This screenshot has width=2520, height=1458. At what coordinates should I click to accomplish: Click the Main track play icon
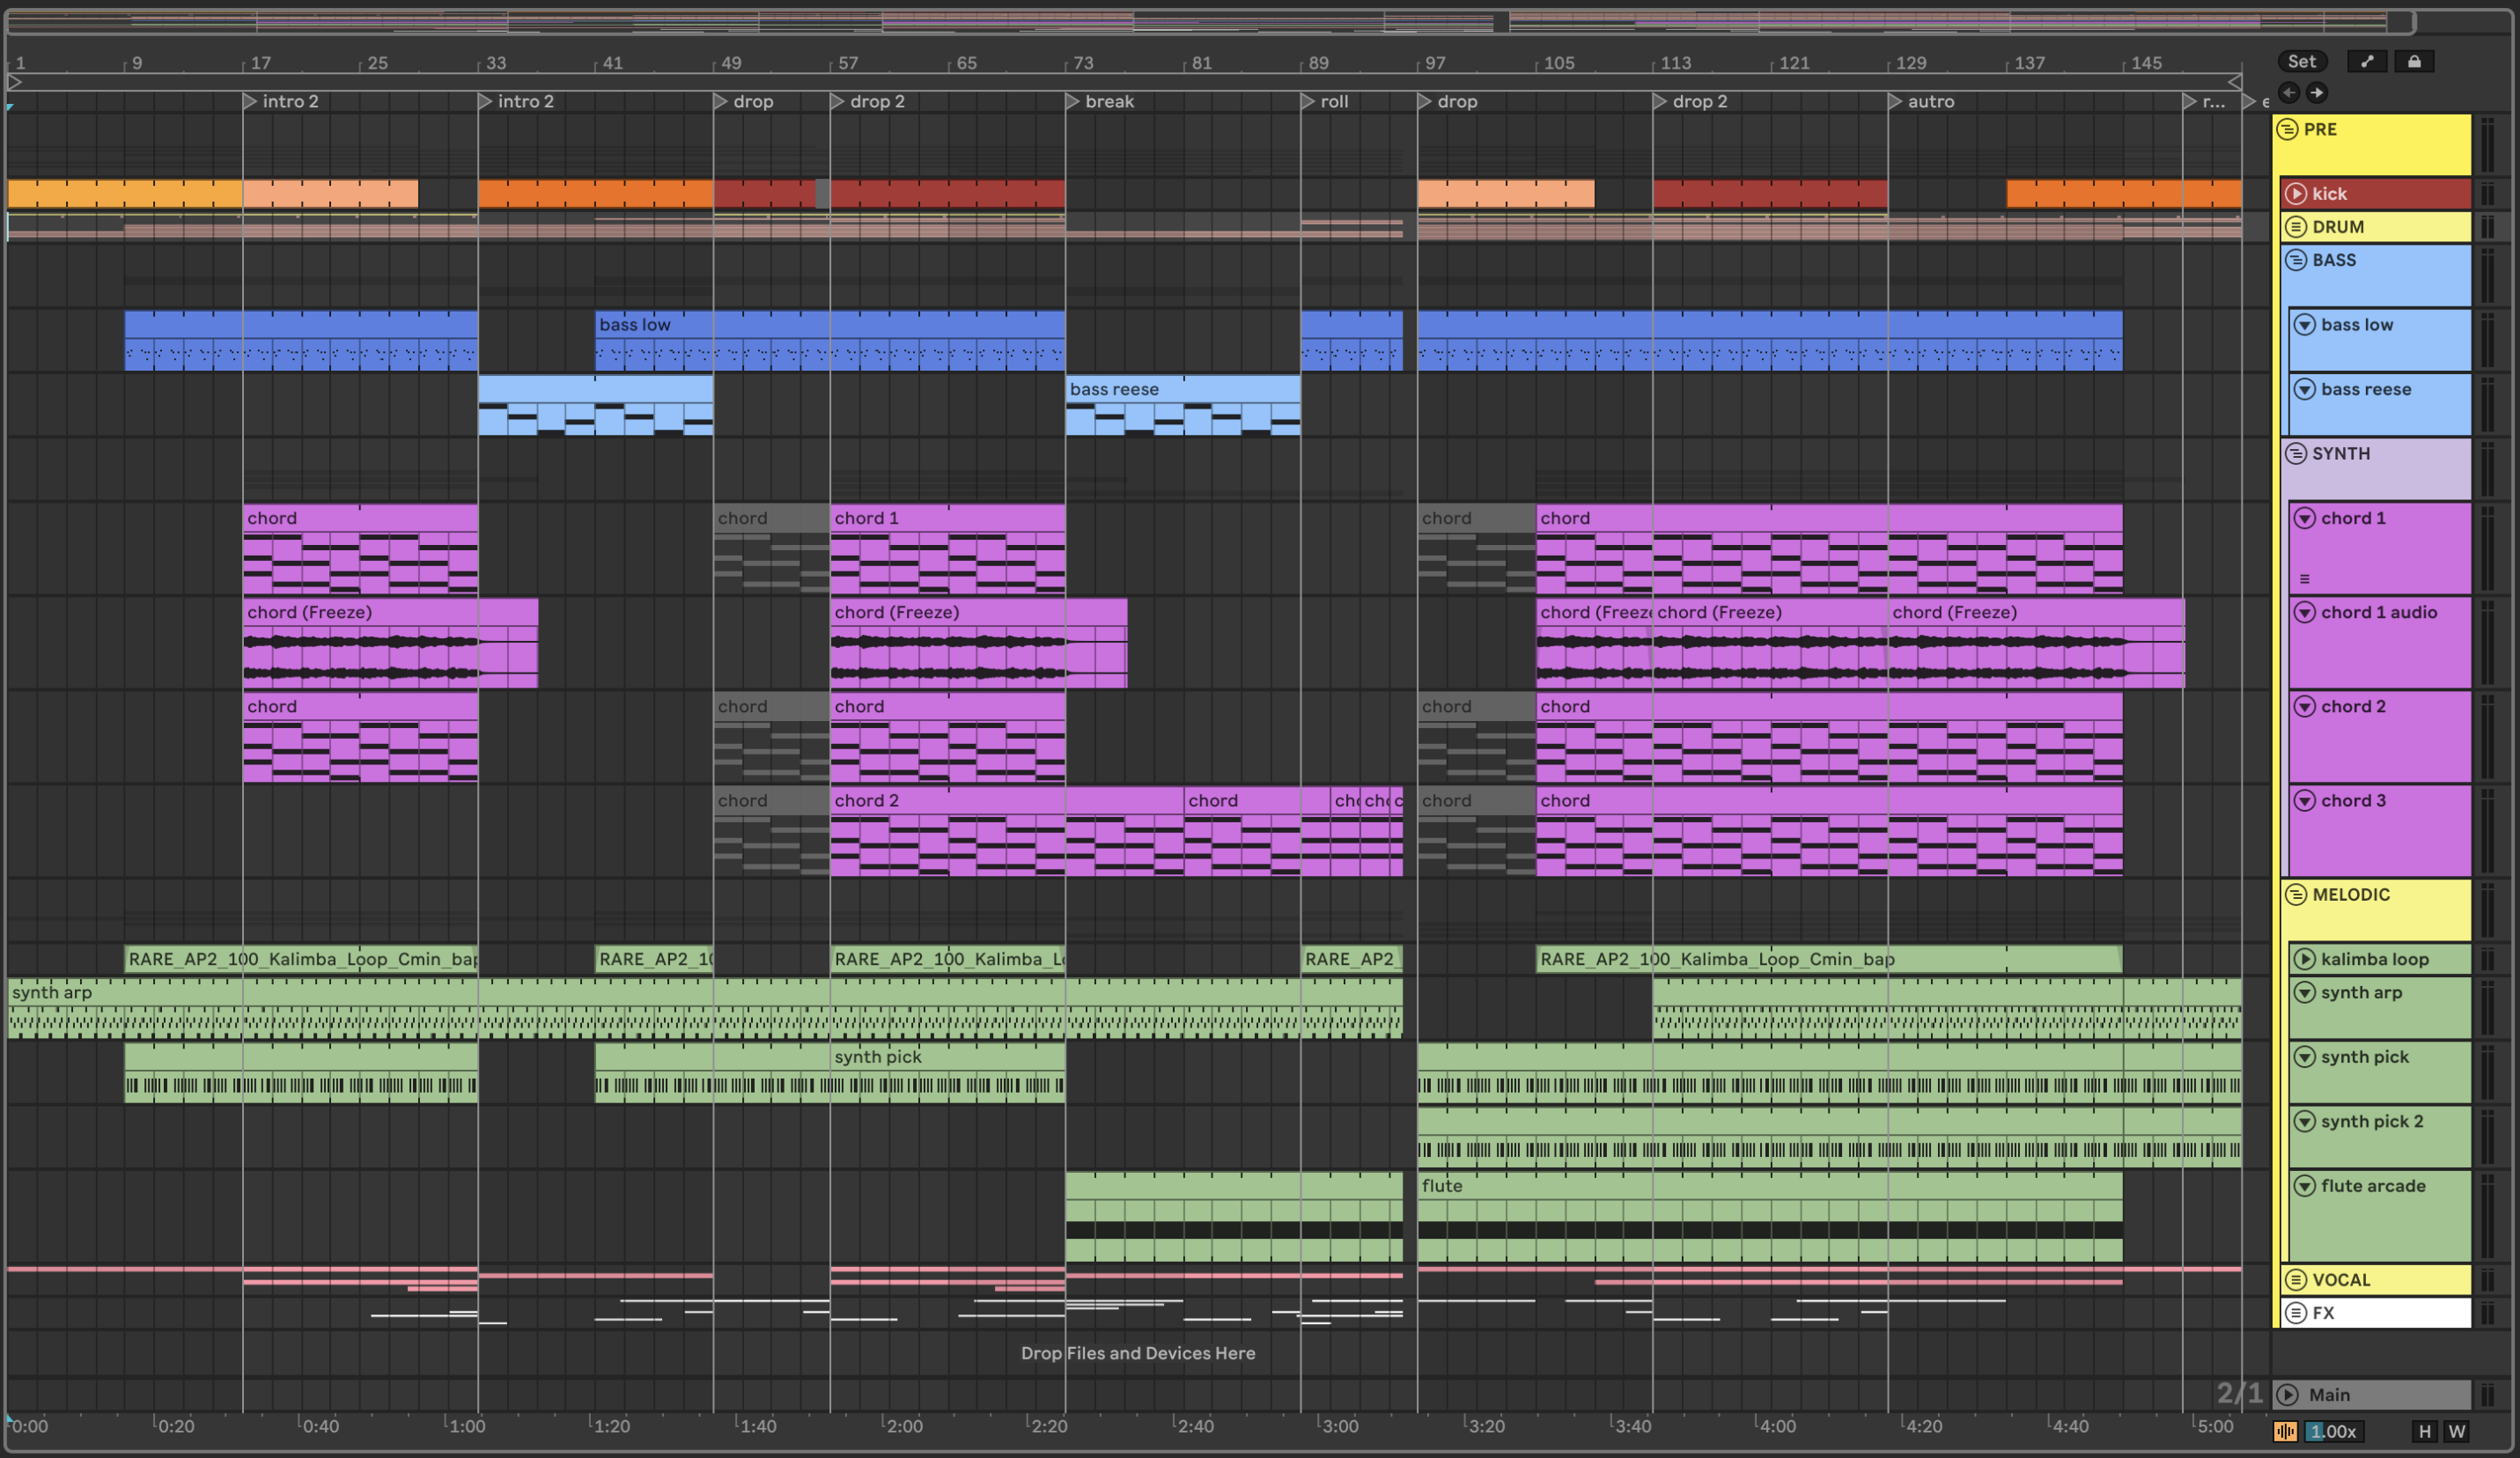(x=2287, y=1394)
